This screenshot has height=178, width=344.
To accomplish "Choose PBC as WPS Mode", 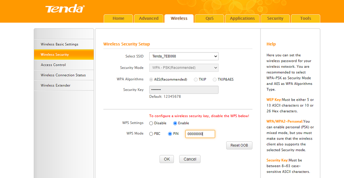I will click(x=151, y=134).
